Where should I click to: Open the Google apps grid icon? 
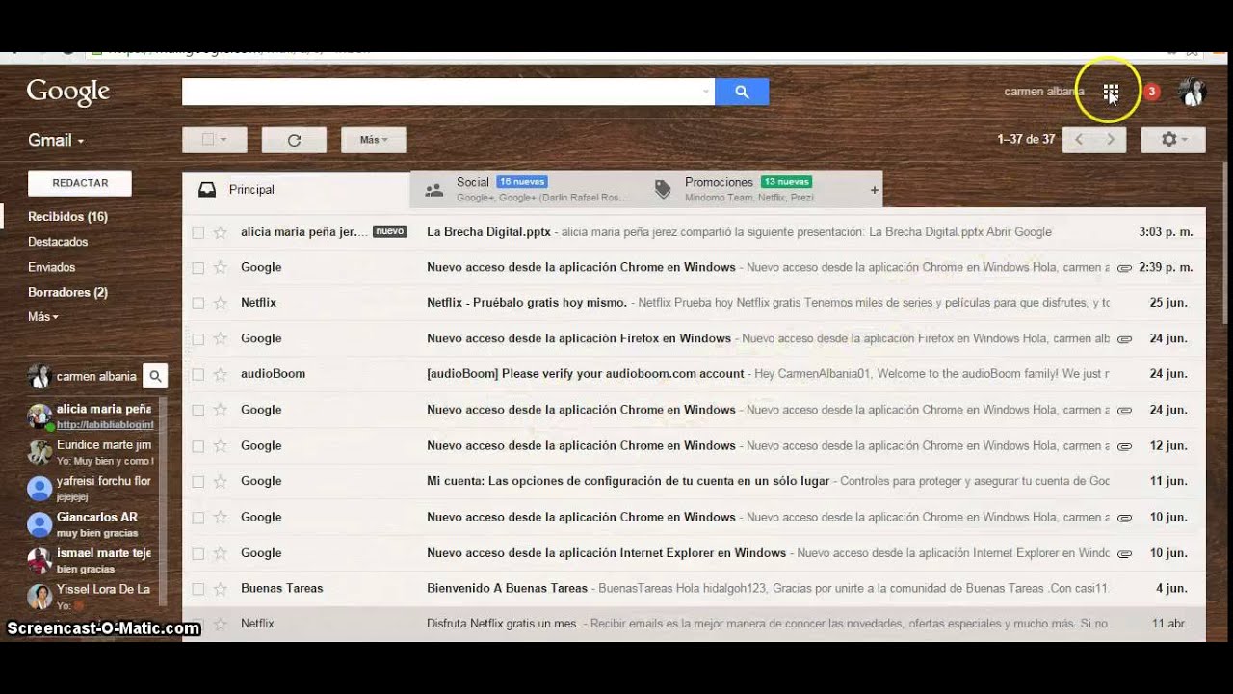(1111, 92)
